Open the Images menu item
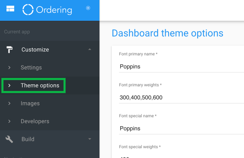This screenshot has width=244, height=158. point(30,103)
